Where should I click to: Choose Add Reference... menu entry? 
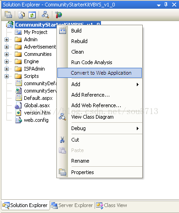pyautogui.click(x=100, y=95)
